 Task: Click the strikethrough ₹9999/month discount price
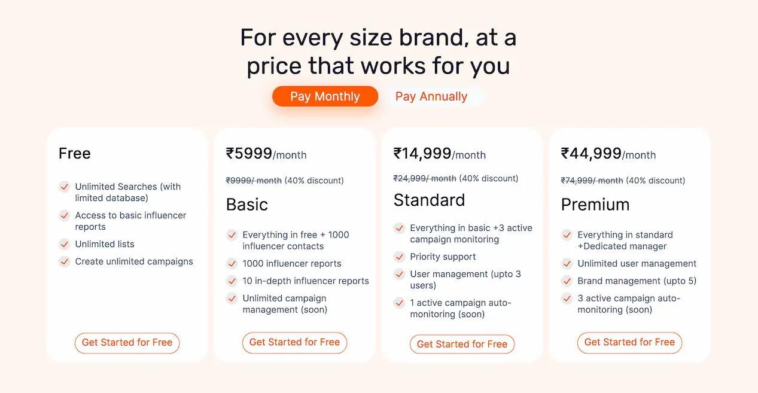point(254,180)
